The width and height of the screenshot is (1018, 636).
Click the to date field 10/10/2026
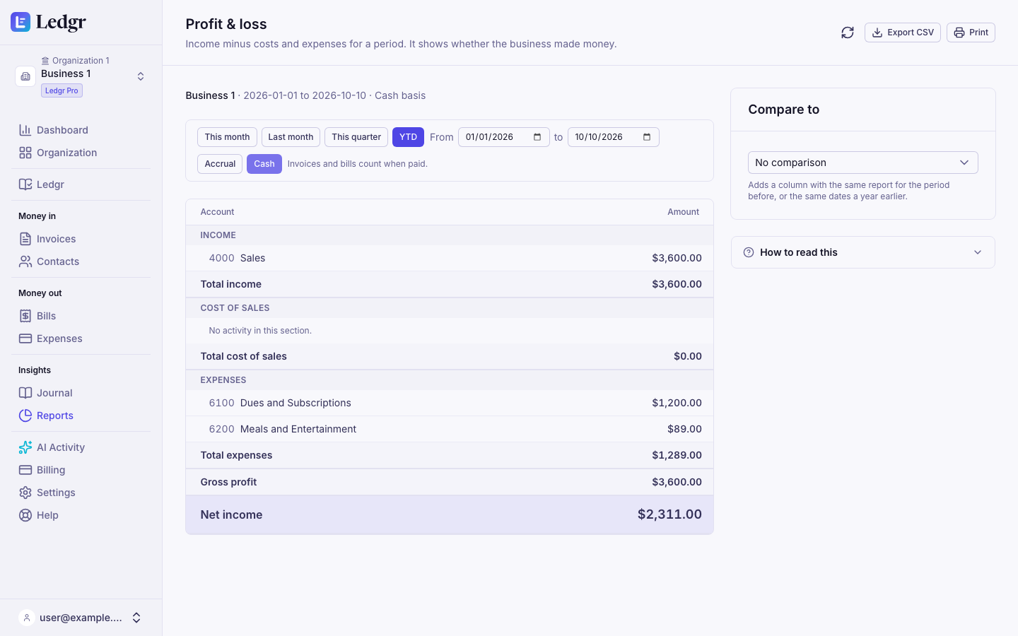pyautogui.click(x=613, y=137)
